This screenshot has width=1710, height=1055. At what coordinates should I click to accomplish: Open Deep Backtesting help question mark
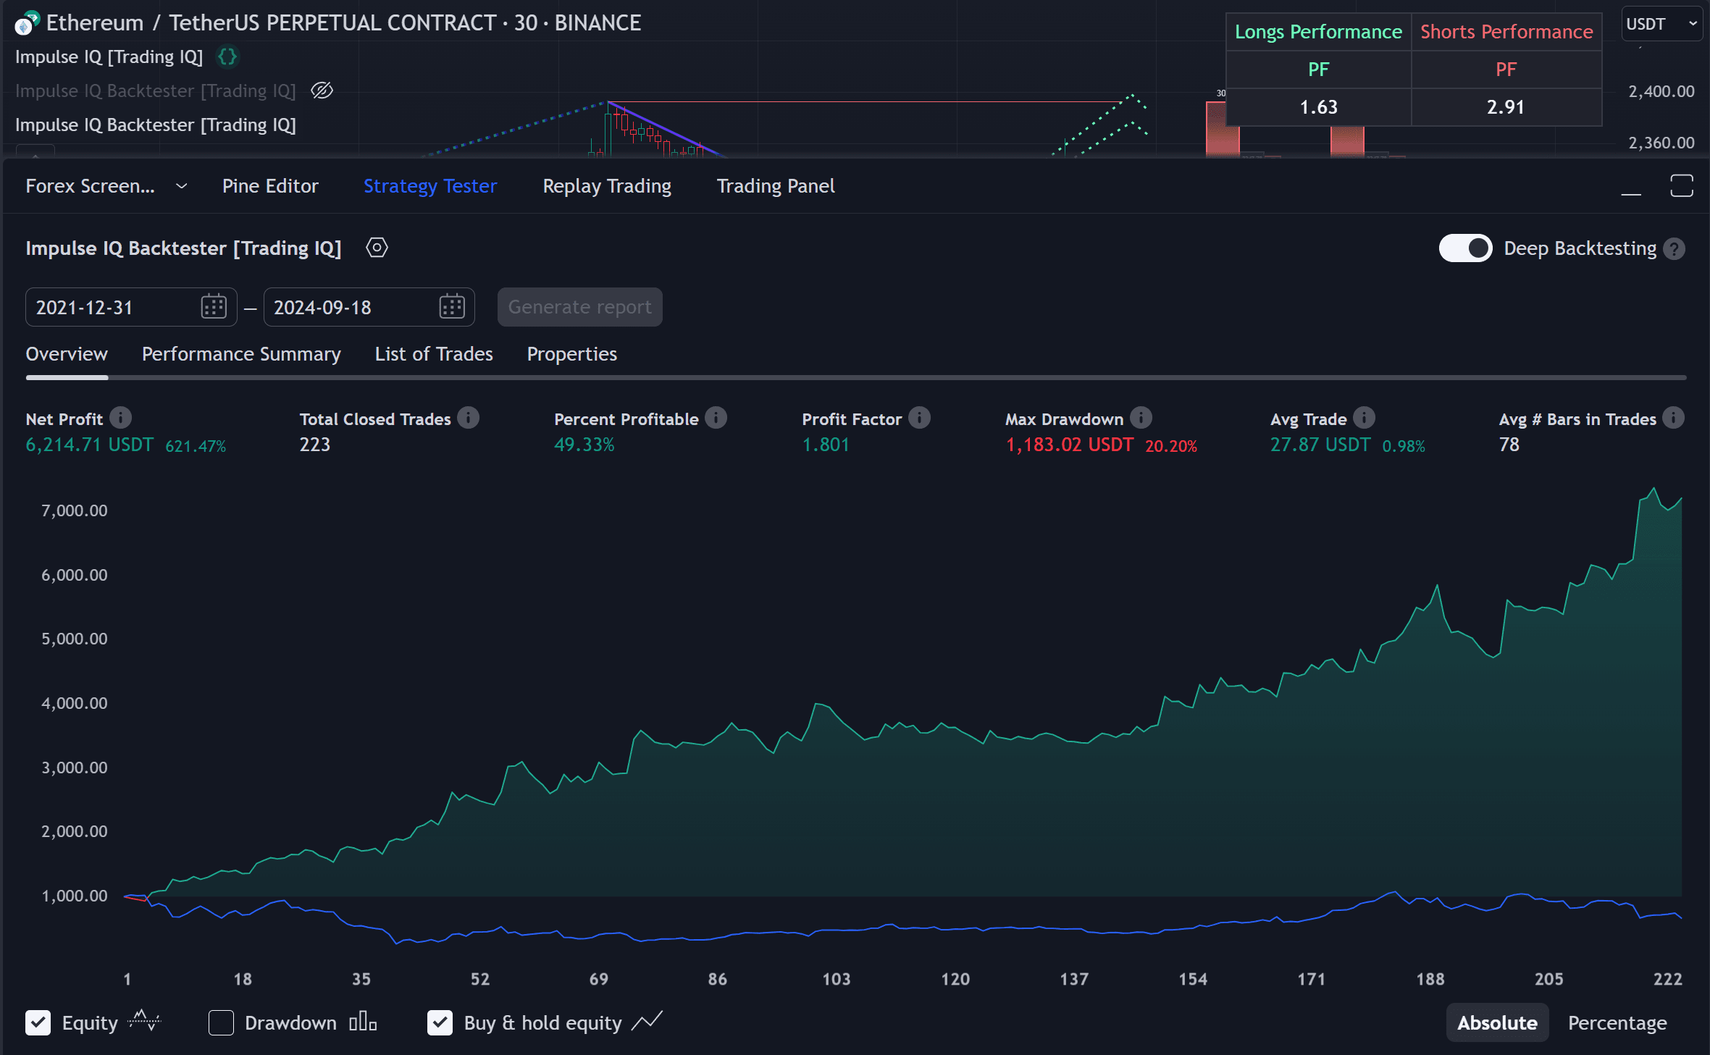[x=1674, y=248]
